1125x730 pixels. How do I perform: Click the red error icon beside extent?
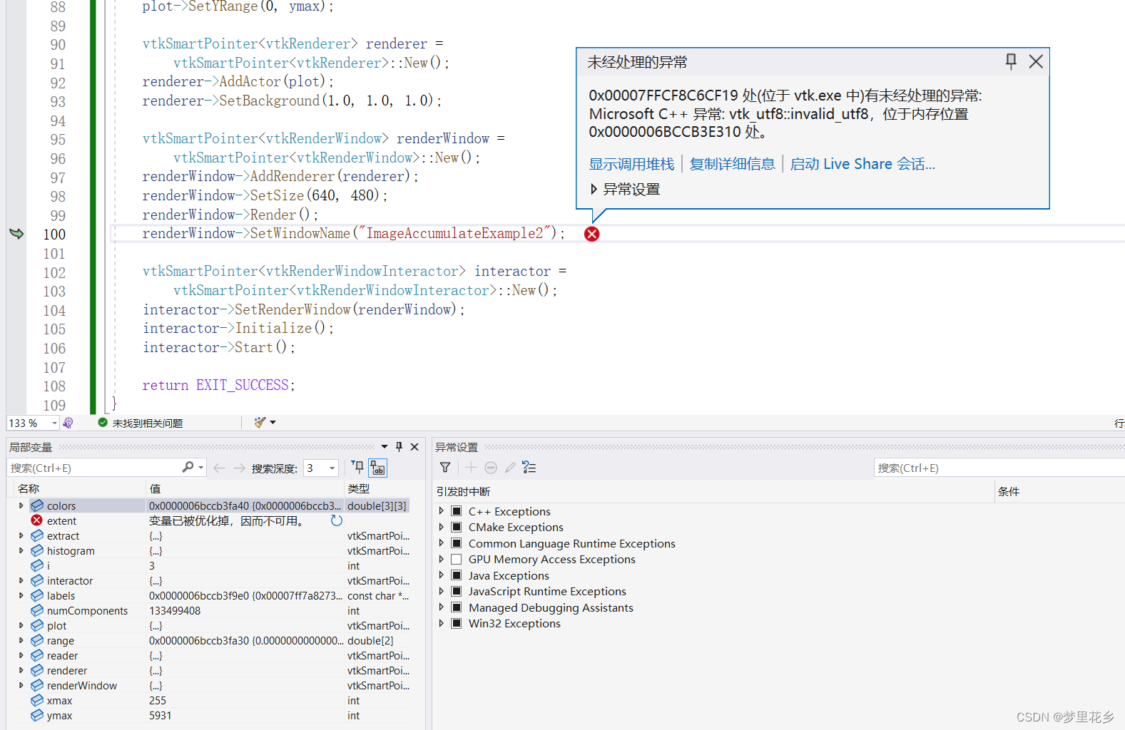(x=37, y=520)
